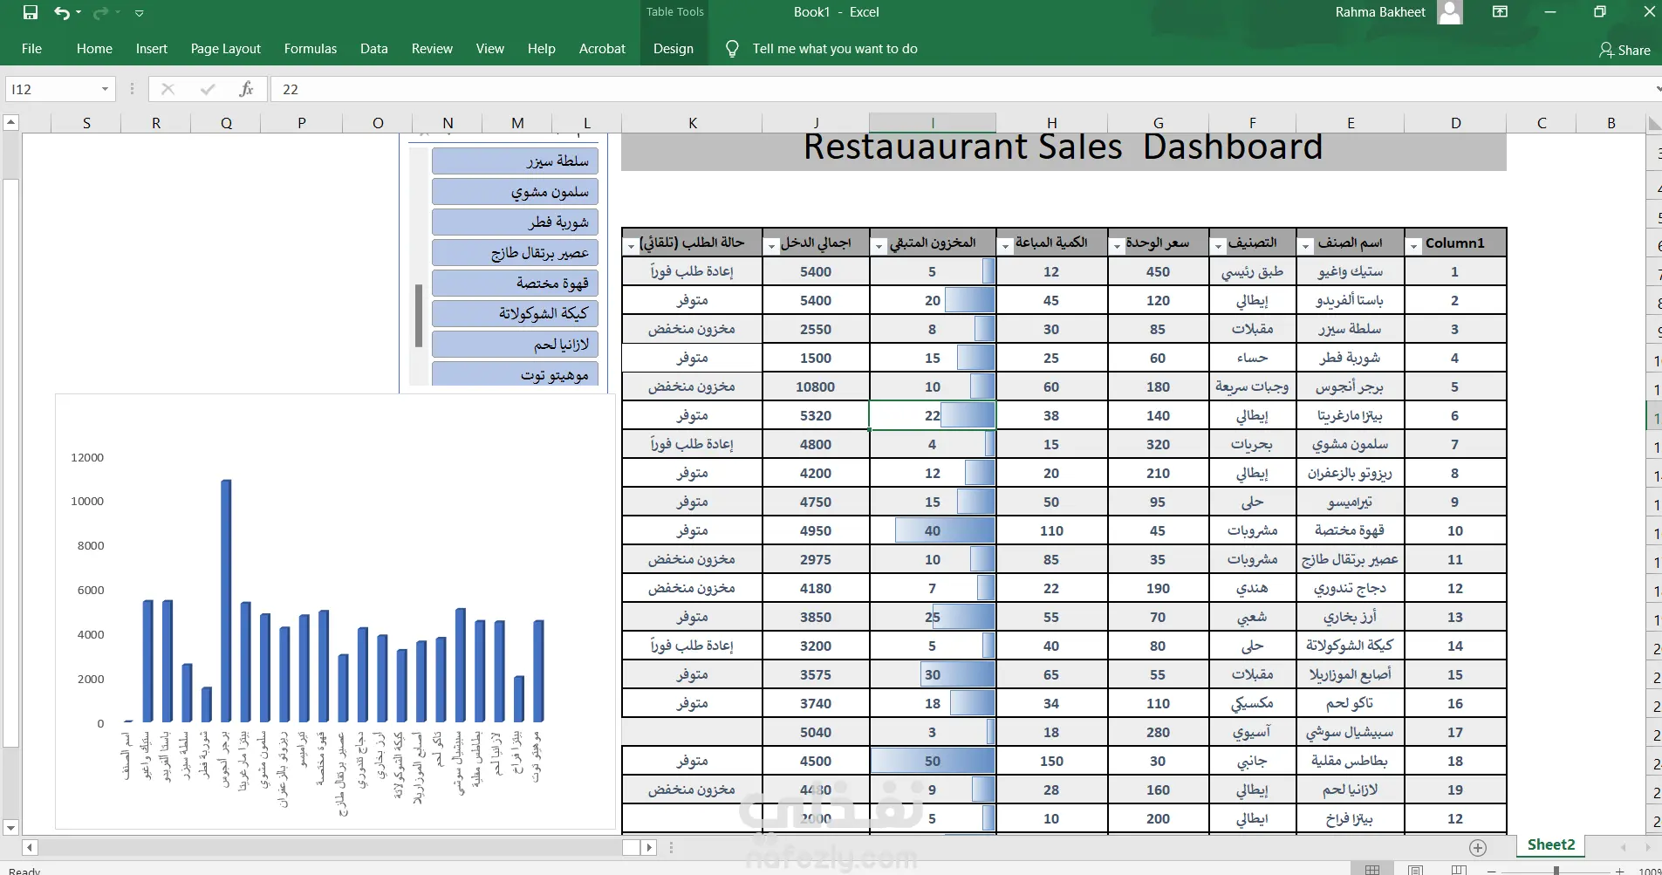Open filter dropdown for Column1 header
Viewport: 1662px width, 875px height.
click(1413, 247)
